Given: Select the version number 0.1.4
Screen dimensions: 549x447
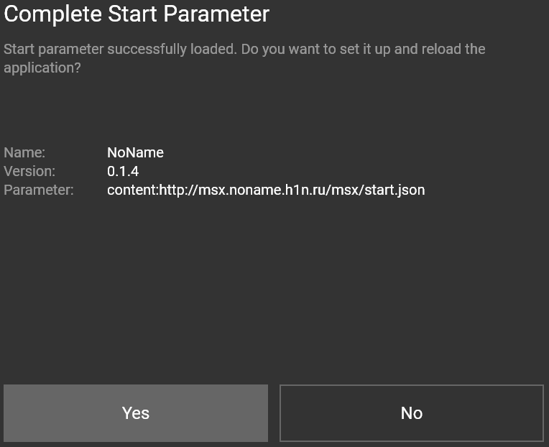Looking at the screenshot, I should (123, 171).
